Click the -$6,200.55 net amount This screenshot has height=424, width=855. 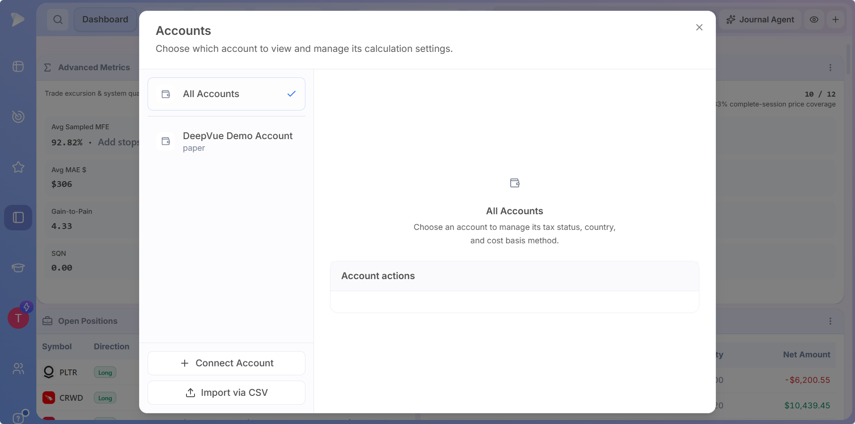point(808,380)
